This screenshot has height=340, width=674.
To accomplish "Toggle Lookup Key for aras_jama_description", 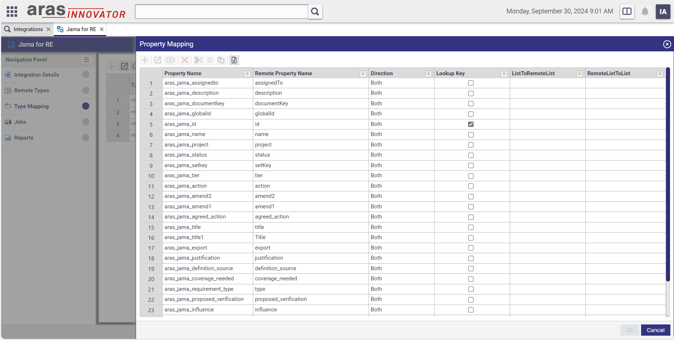I will coord(471,93).
